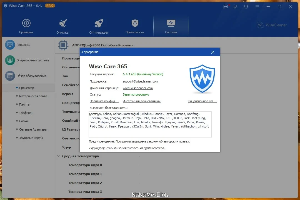
Task: Open the feedback chat icon in title bar
Action: pos(226,6)
